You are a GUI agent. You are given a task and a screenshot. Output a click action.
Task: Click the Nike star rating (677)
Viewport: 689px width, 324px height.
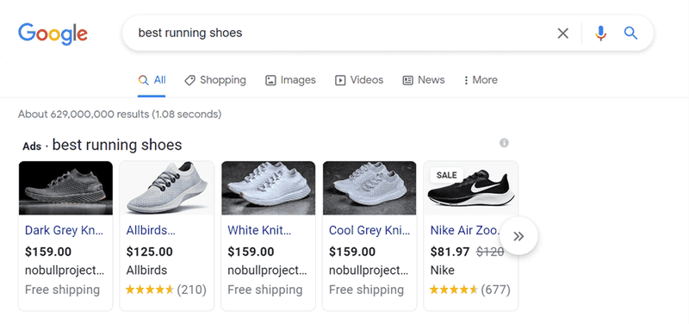pyautogui.click(x=469, y=290)
